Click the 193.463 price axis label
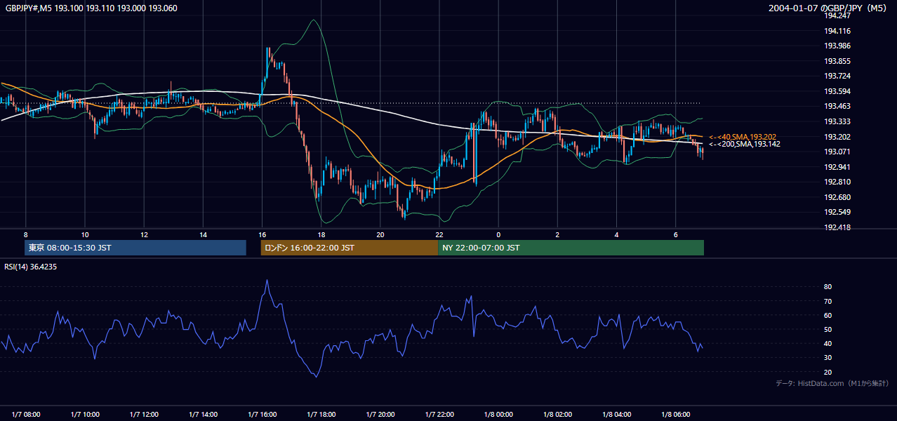This screenshot has width=897, height=421. pyautogui.click(x=837, y=107)
